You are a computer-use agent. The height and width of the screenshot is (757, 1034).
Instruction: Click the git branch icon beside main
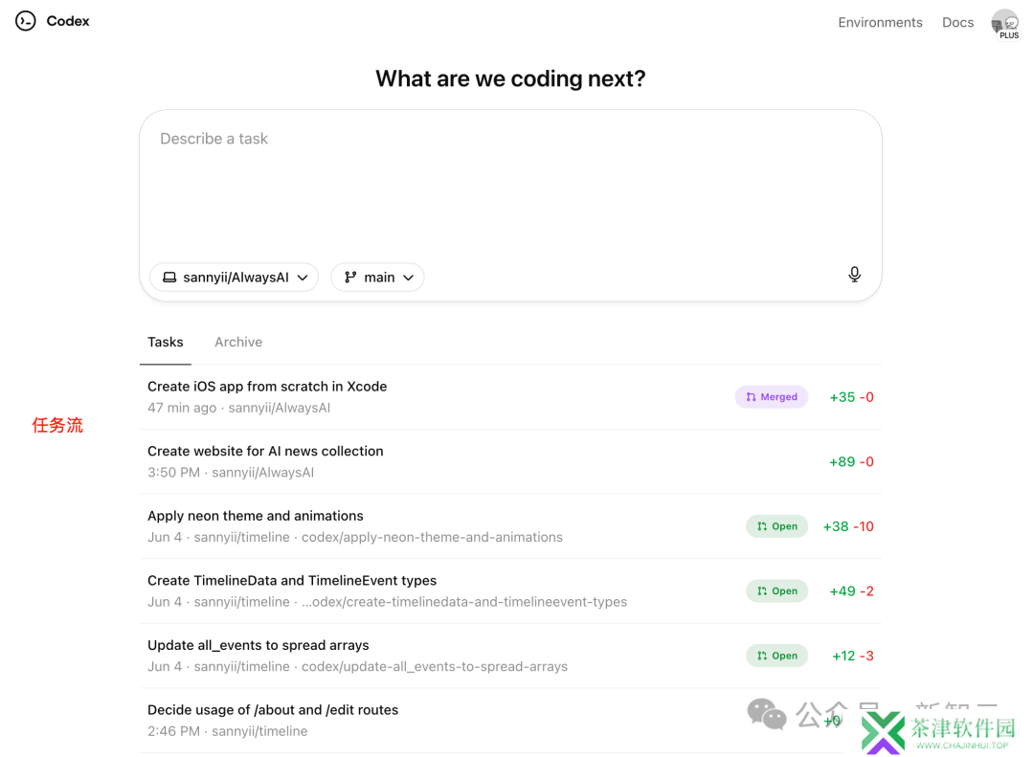pyautogui.click(x=350, y=278)
